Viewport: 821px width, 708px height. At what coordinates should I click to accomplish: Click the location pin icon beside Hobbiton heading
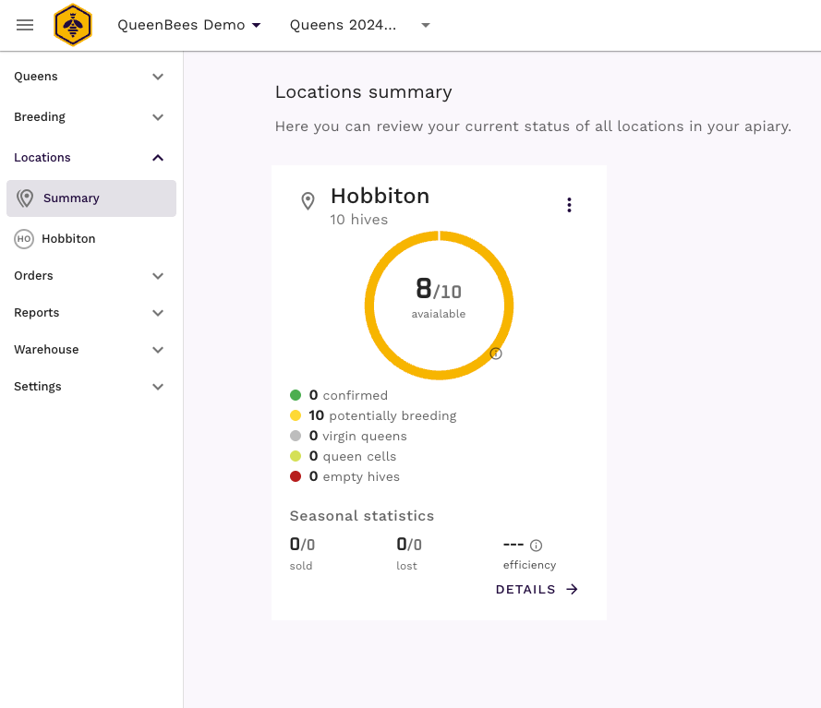point(308,201)
